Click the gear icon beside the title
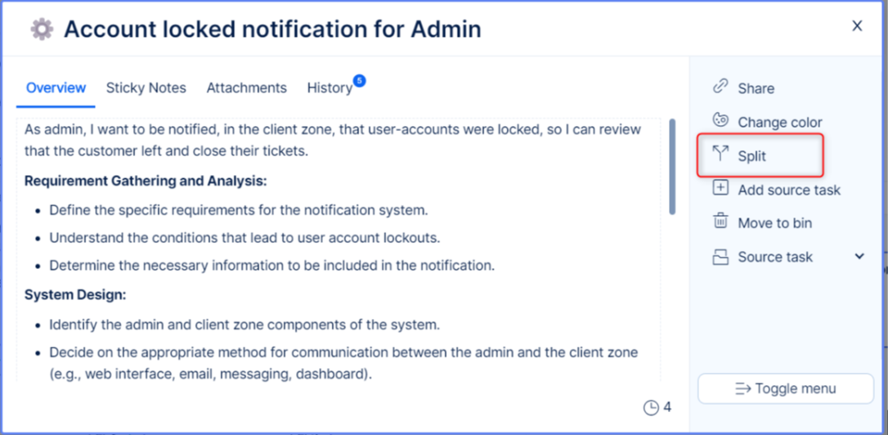 pyautogui.click(x=42, y=29)
